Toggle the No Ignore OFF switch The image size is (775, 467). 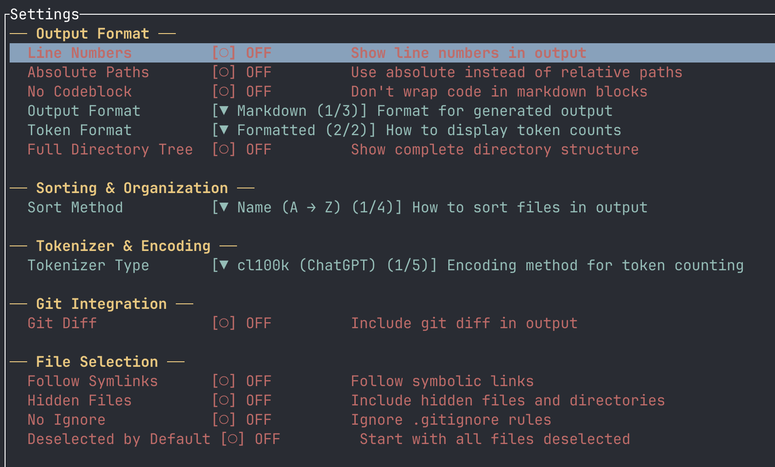[x=242, y=420]
